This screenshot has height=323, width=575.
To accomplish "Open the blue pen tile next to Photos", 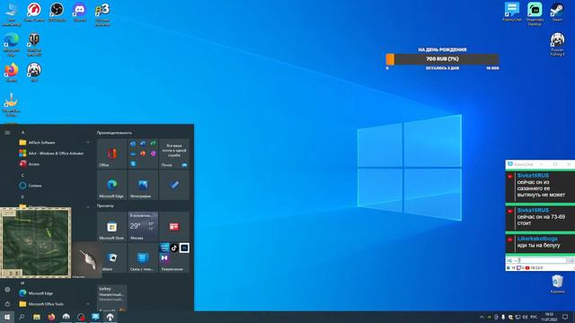I will pyautogui.click(x=174, y=185).
